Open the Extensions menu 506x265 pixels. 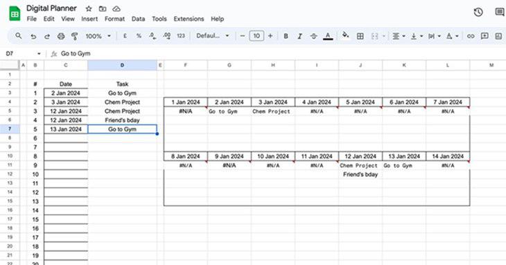point(189,19)
